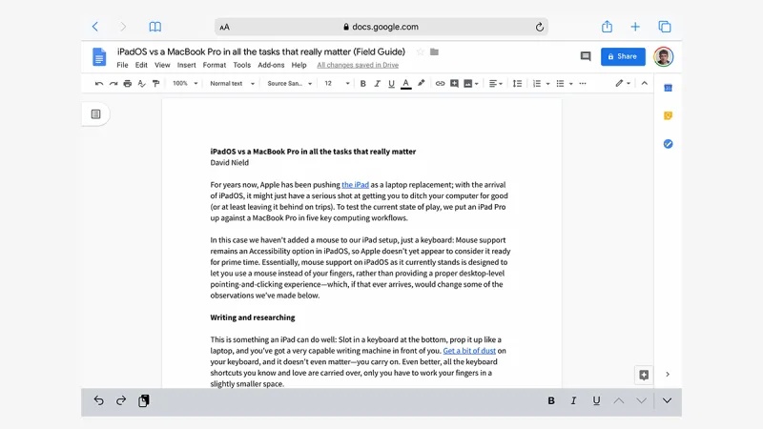The width and height of the screenshot is (763, 429).
Task: Star this document
Action: [421, 51]
